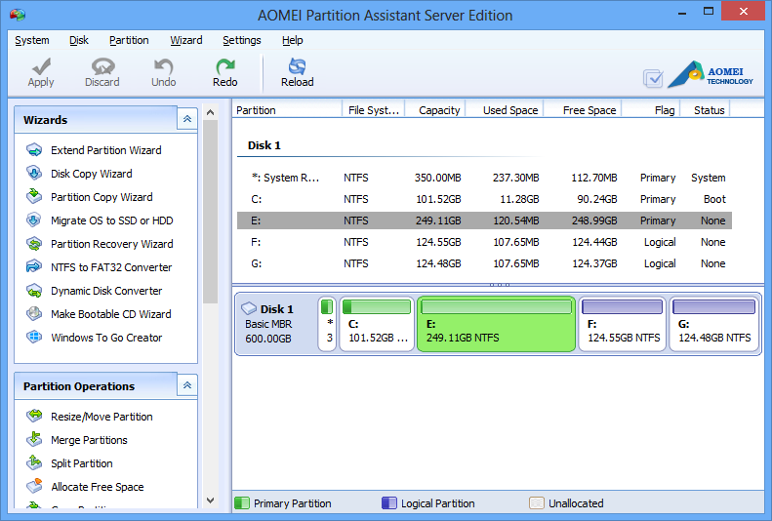This screenshot has width=772, height=521.
Task: Select the C: 101.52GB block in disk map
Action: point(377,324)
